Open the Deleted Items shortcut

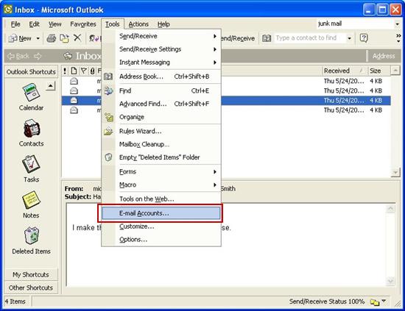pyautogui.click(x=31, y=240)
